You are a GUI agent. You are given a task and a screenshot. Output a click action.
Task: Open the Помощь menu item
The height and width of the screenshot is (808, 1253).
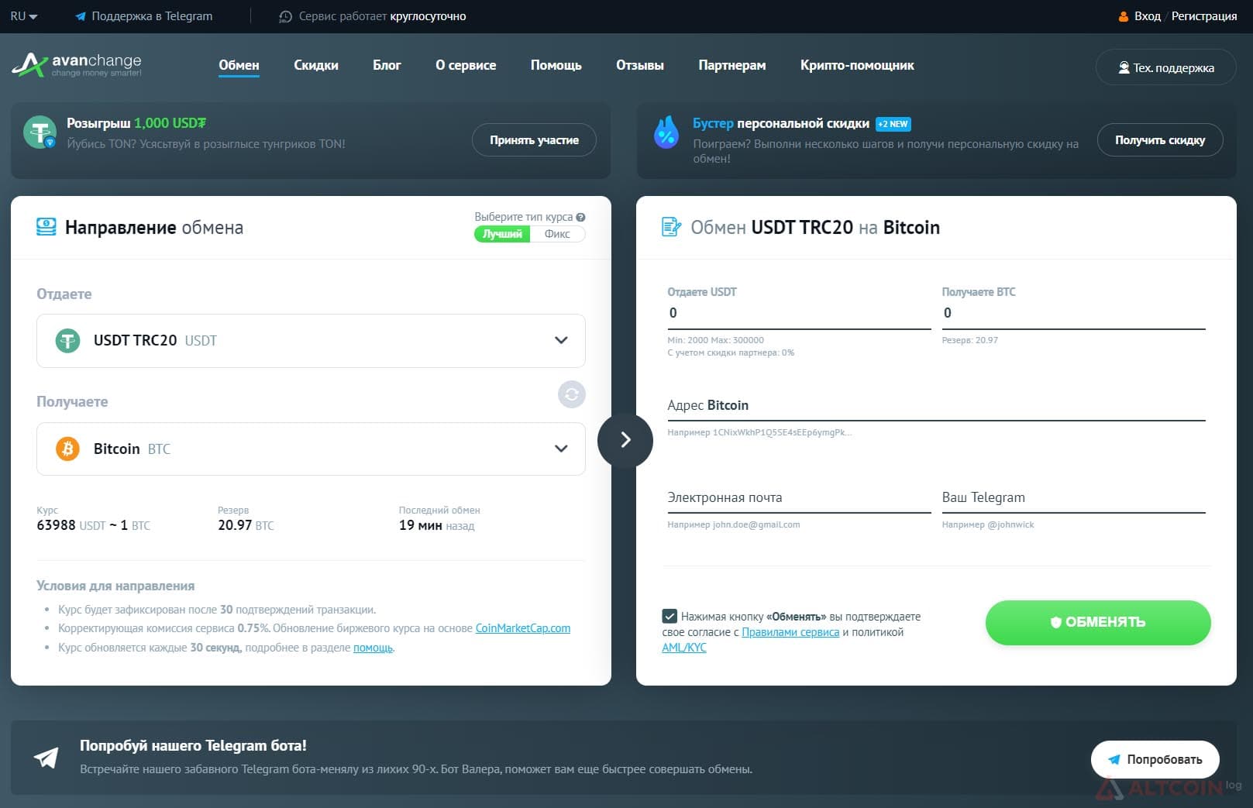(x=556, y=66)
